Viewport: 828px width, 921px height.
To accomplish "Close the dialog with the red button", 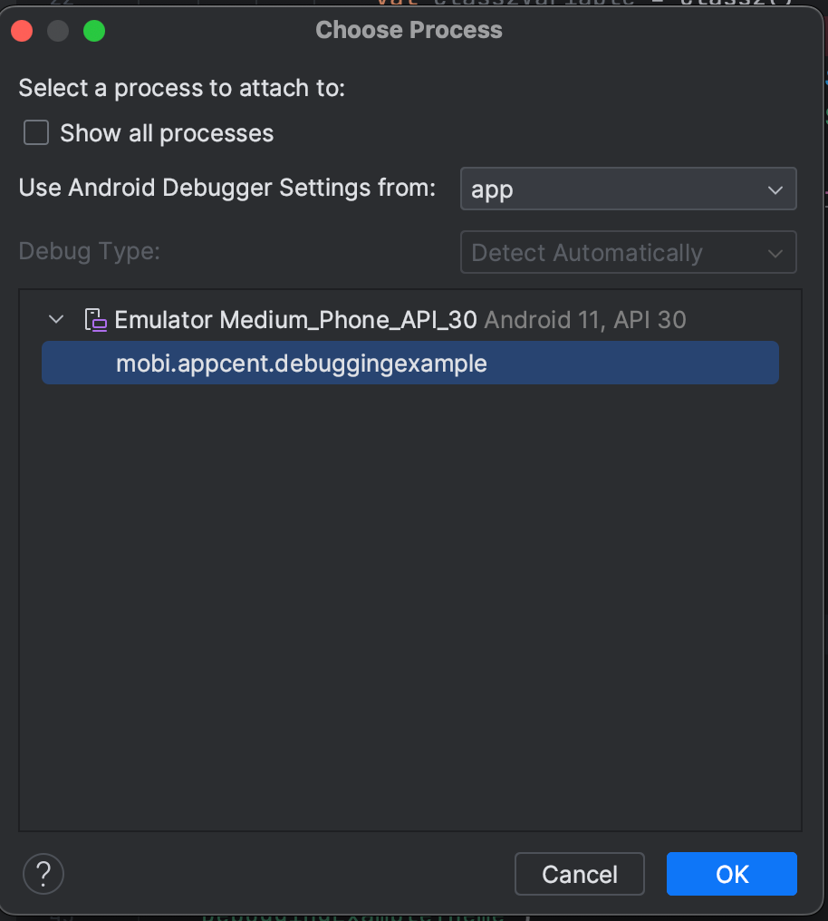I will [x=22, y=32].
